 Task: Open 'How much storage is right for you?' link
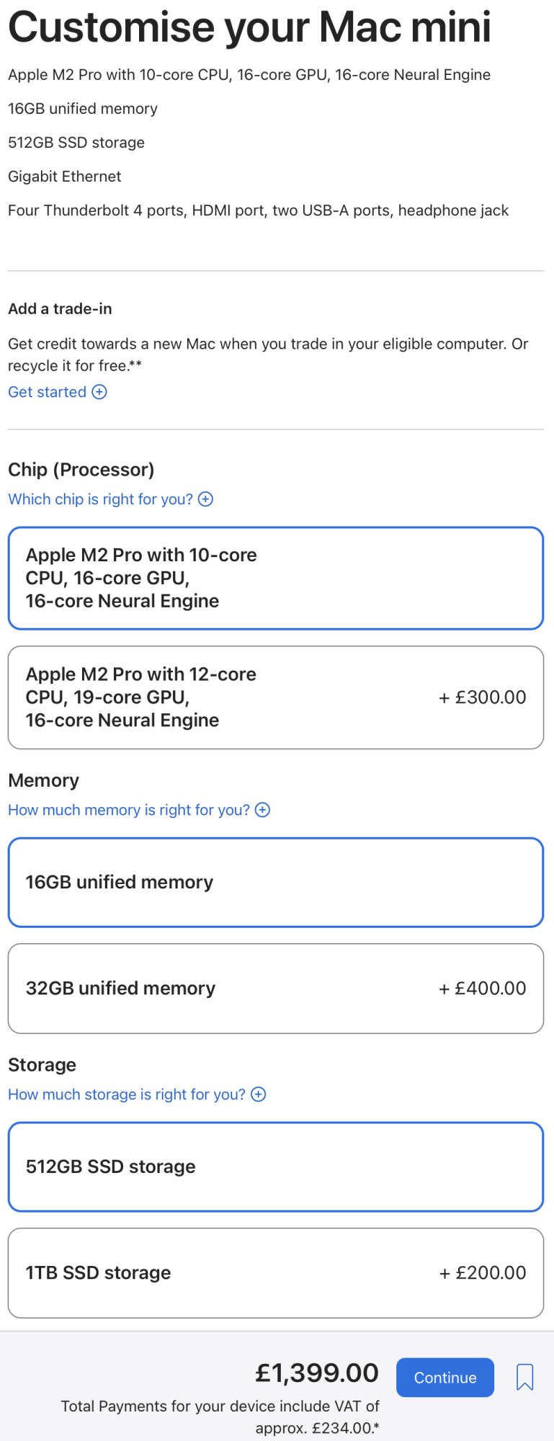(x=127, y=1094)
